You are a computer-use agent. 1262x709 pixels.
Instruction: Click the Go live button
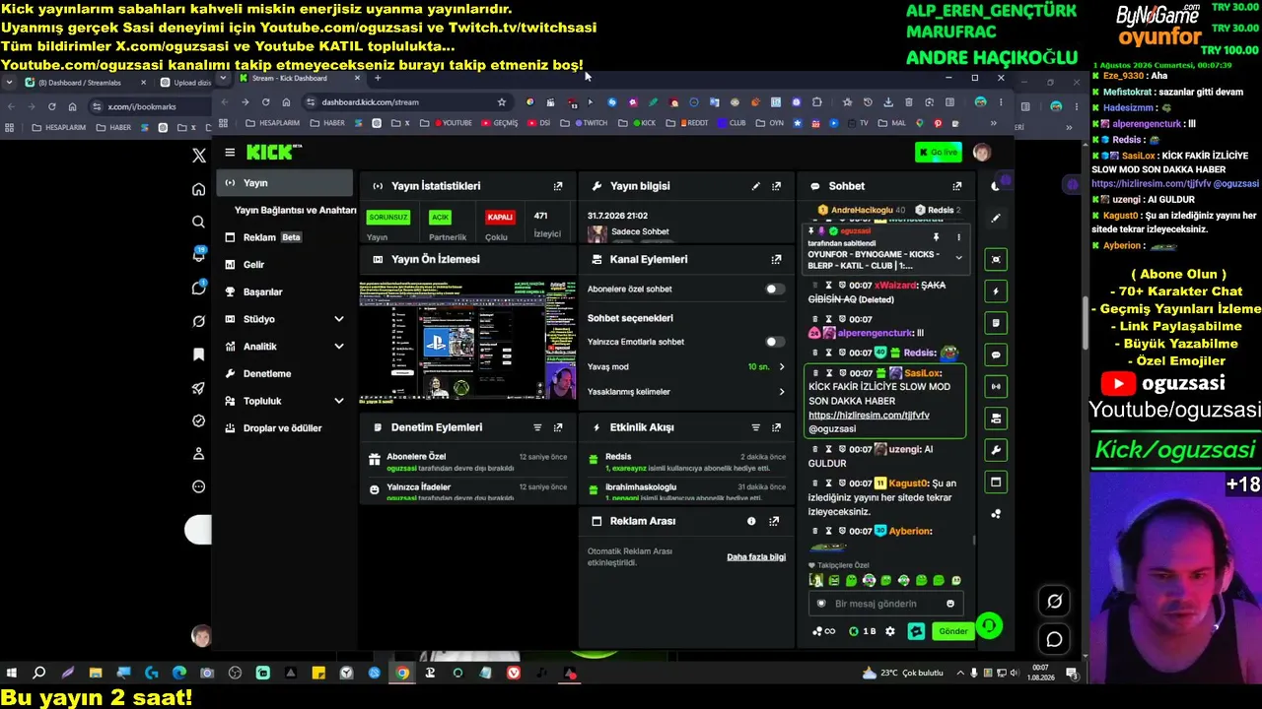click(938, 152)
